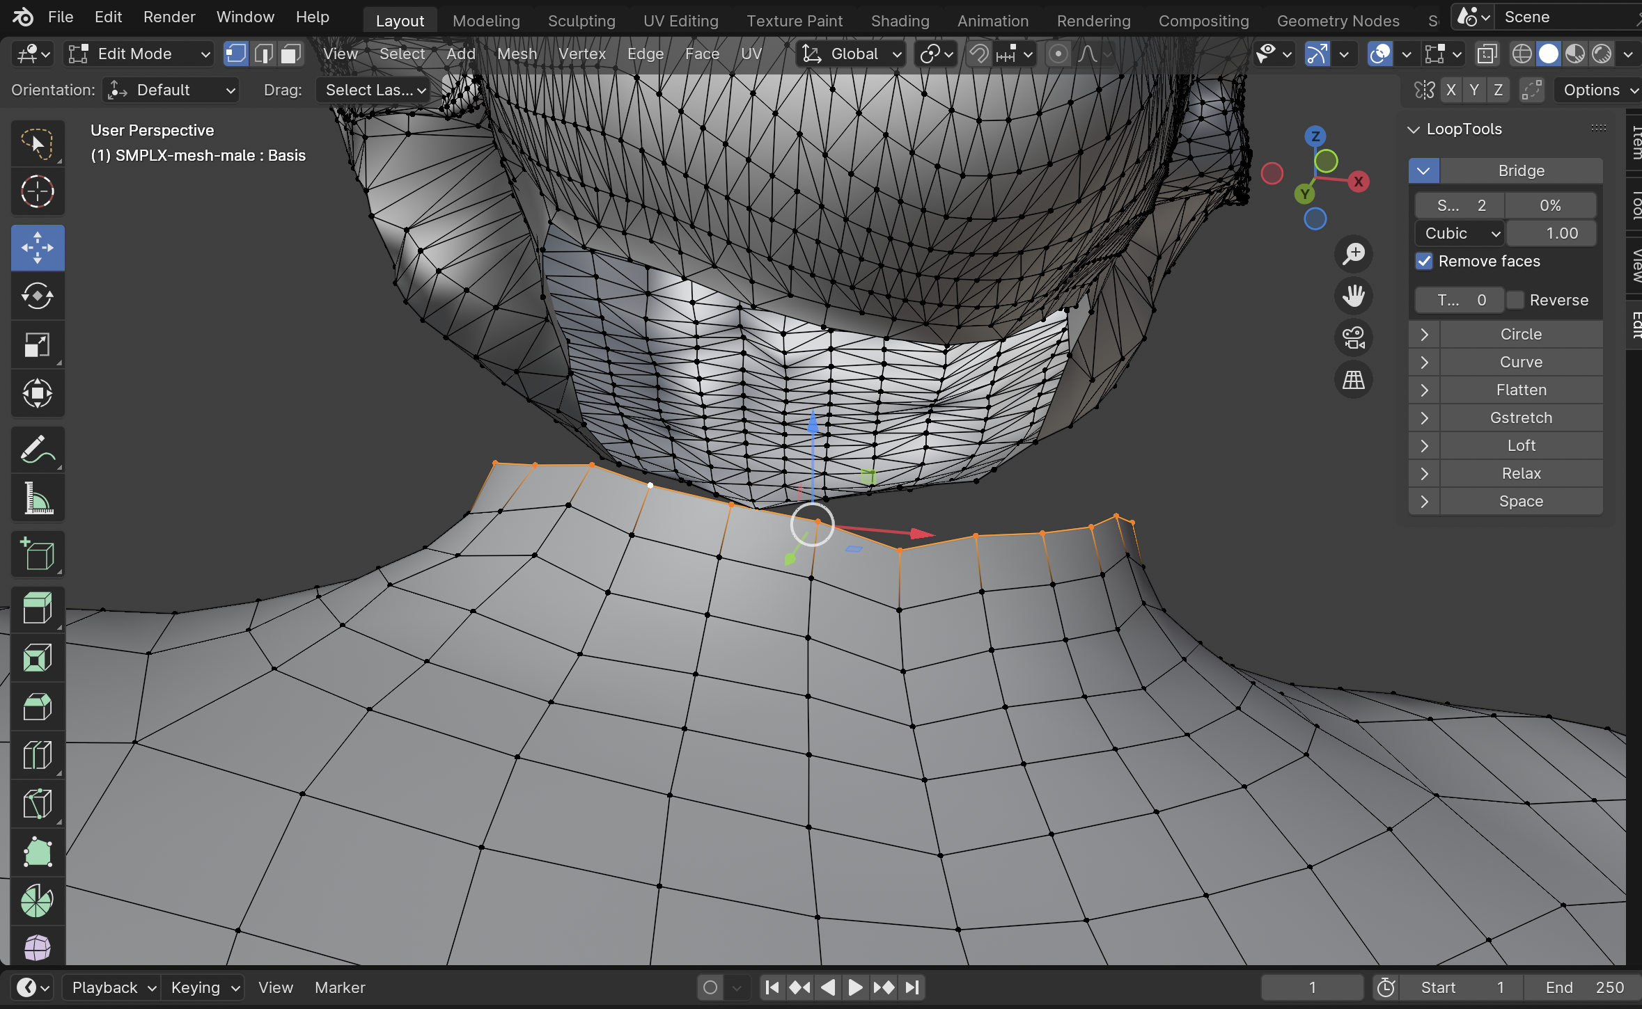Screen dimensions: 1642x1009
Task: Select the Move tool in the toolbar
Action: (37, 247)
